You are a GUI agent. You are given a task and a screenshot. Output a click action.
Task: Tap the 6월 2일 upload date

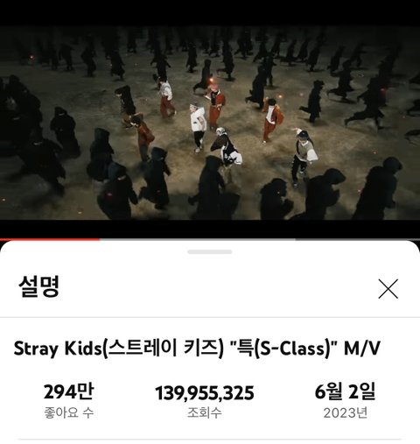(345, 391)
